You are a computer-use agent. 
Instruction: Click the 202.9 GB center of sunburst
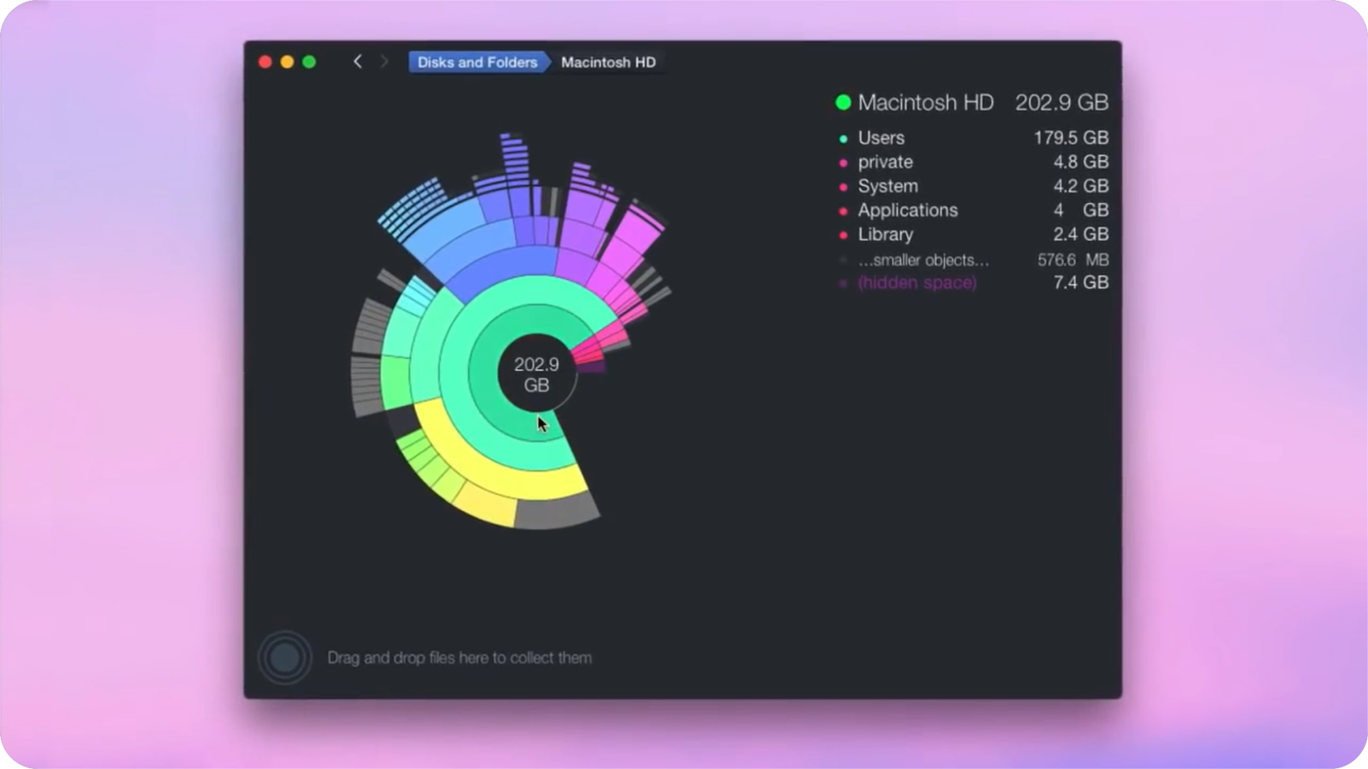pos(536,374)
